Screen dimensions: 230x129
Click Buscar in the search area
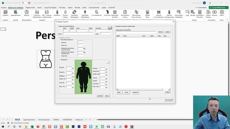click(x=161, y=32)
